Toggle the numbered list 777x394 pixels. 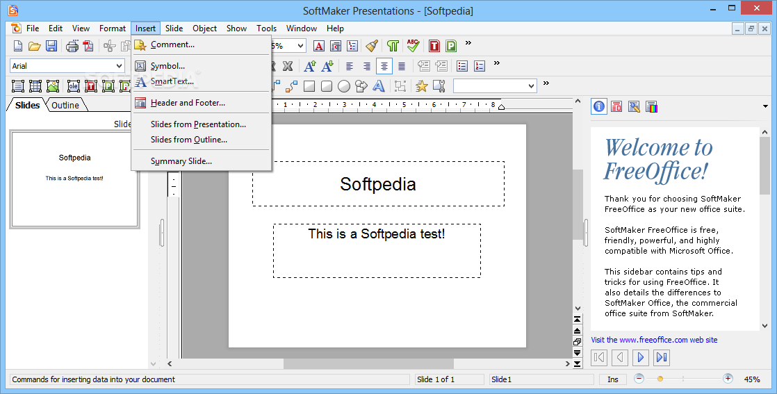click(x=480, y=66)
